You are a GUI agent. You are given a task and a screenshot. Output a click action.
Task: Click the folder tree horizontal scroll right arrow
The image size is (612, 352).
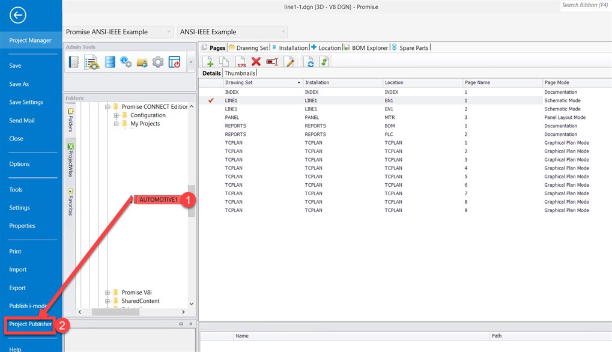click(x=183, y=312)
